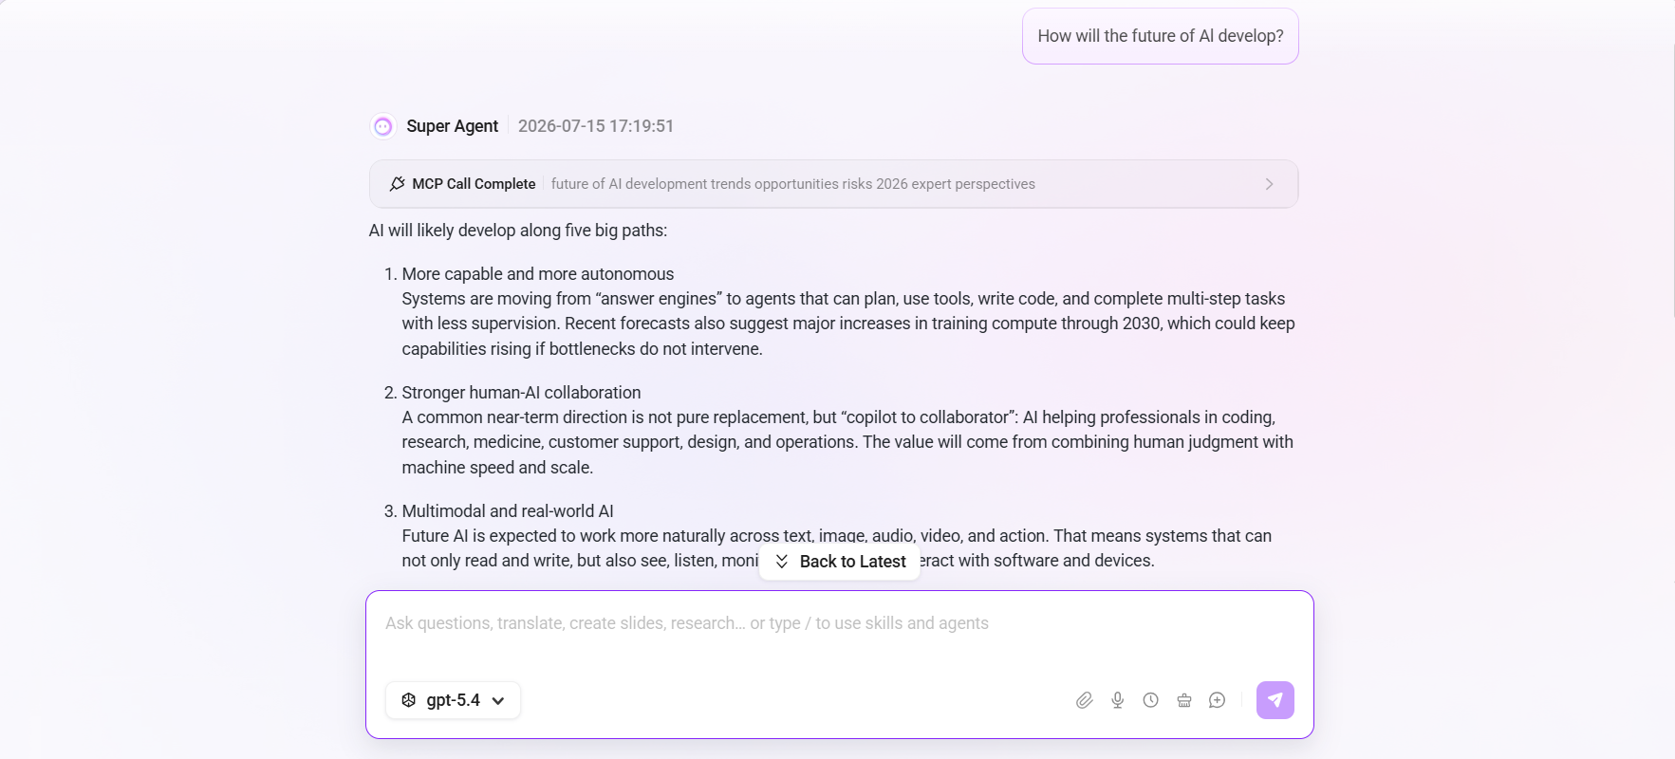
Task: Click the Super Agent avatar icon
Action: tap(383, 126)
